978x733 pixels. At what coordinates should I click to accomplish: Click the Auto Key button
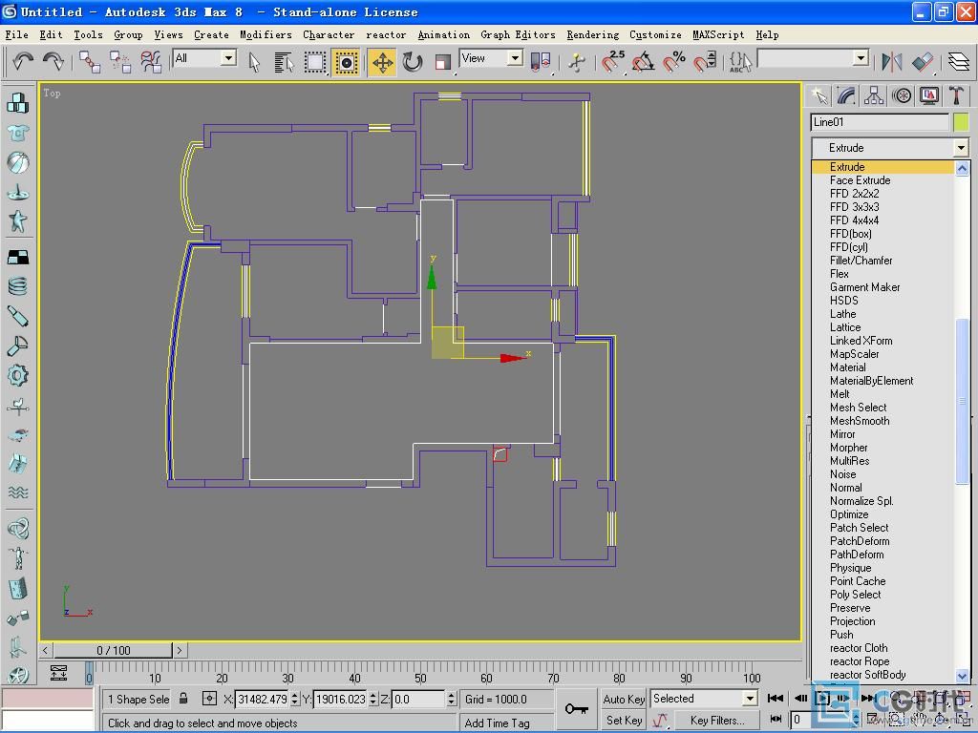(624, 699)
